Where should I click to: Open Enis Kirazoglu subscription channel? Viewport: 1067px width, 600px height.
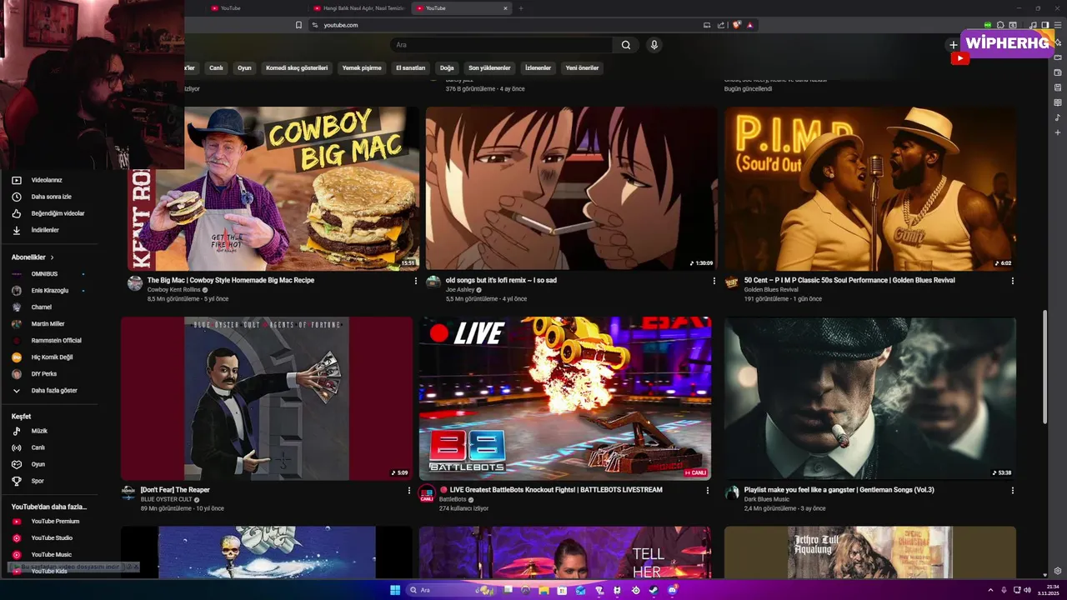(x=49, y=291)
